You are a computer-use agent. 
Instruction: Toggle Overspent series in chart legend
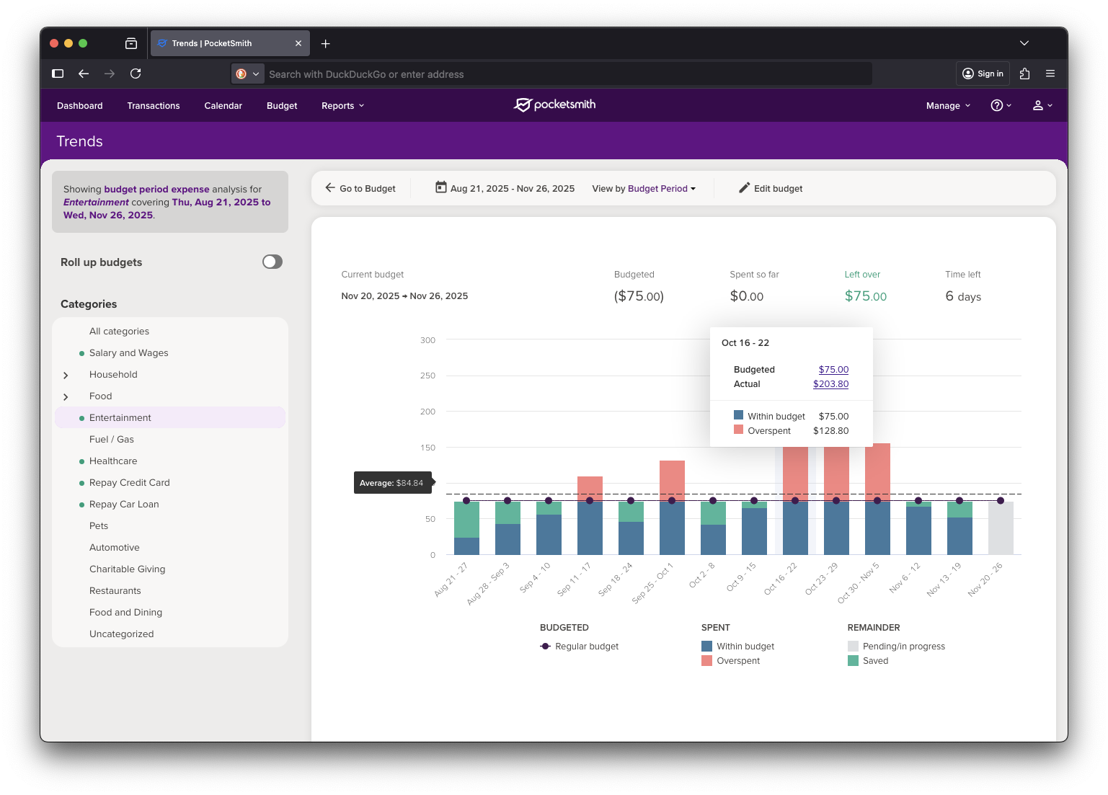737,661
